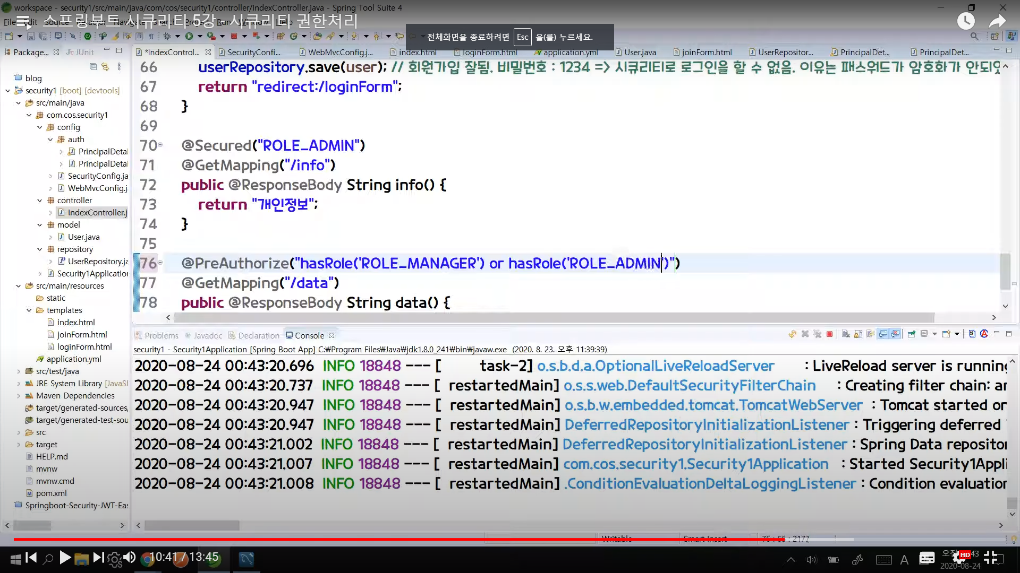
Task: Click the Link with Editor icon in Package Explorer
Action: pos(105,66)
